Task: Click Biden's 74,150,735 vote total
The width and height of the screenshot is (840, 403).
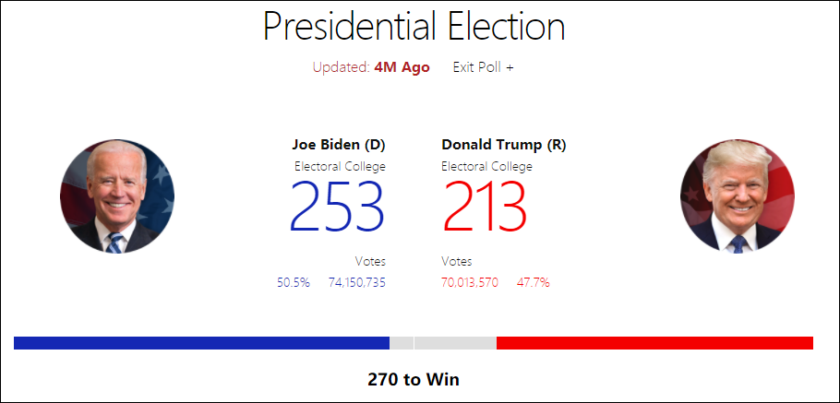Action: pyautogui.click(x=357, y=282)
